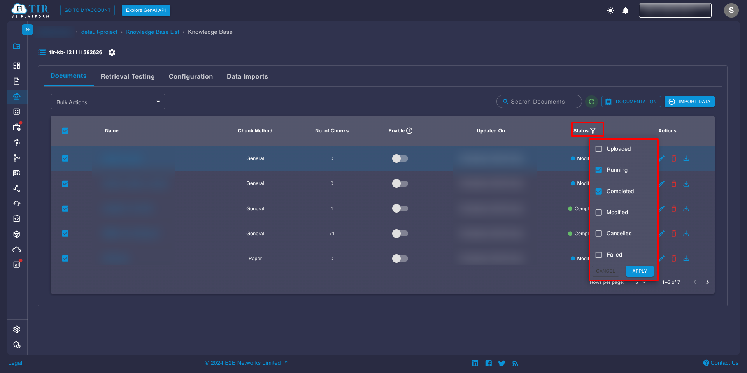Switch to the Data Imports tab
747x373 pixels.
(247, 77)
